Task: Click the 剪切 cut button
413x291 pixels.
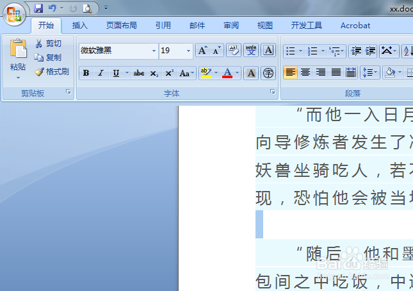Action: (49, 43)
